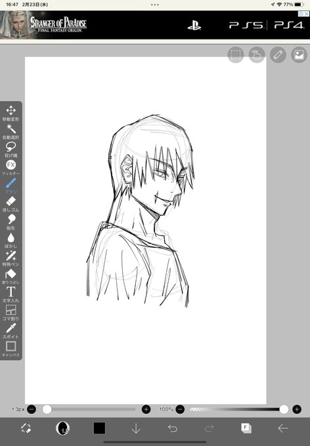
Task: Tap the down arrow to hide toolbar
Action: (x=136, y=428)
